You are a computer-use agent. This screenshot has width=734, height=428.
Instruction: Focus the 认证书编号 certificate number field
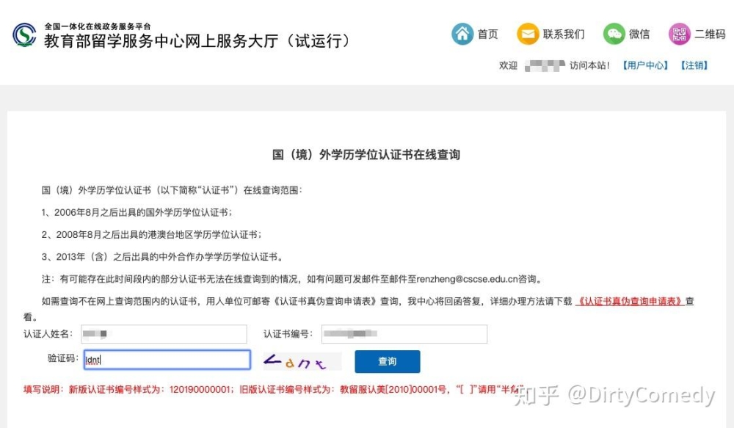pyautogui.click(x=404, y=334)
